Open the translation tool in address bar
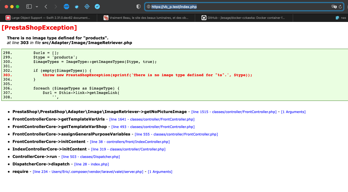Screen dimensions: 348x192 [x=334, y=6]
